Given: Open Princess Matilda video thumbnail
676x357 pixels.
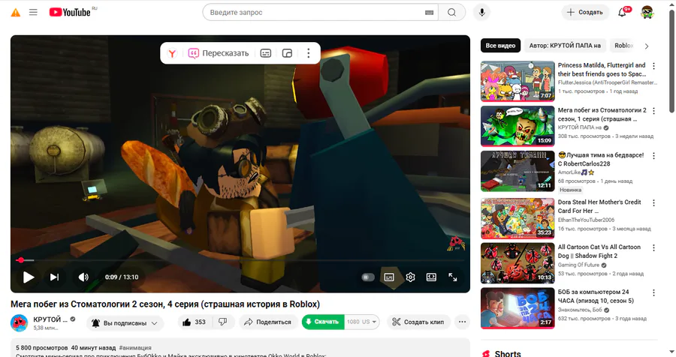Looking at the screenshot, I should click(518, 81).
